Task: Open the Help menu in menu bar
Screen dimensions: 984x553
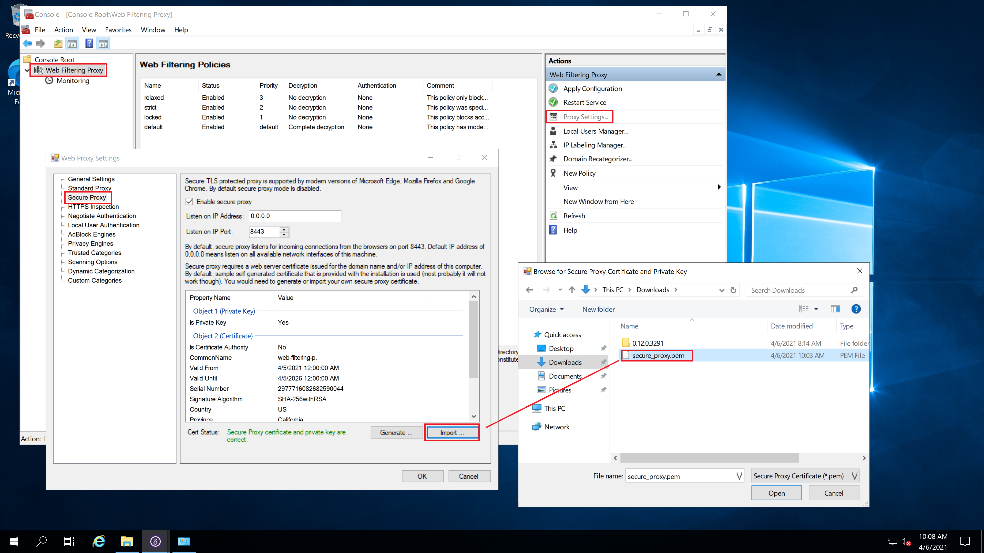Action: coord(181,30)
